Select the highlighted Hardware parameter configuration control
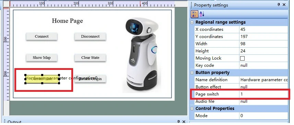Image resolution: width=294 pixels, height=125 pixels. 42,79
